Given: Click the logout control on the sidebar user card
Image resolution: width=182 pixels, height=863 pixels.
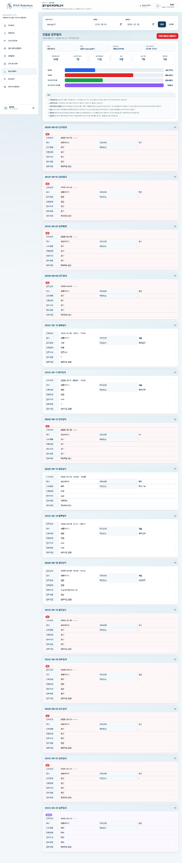Looking at the screenshot, I should 33,108.
